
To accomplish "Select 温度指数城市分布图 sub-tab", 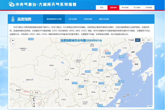I will pos(54,19).
